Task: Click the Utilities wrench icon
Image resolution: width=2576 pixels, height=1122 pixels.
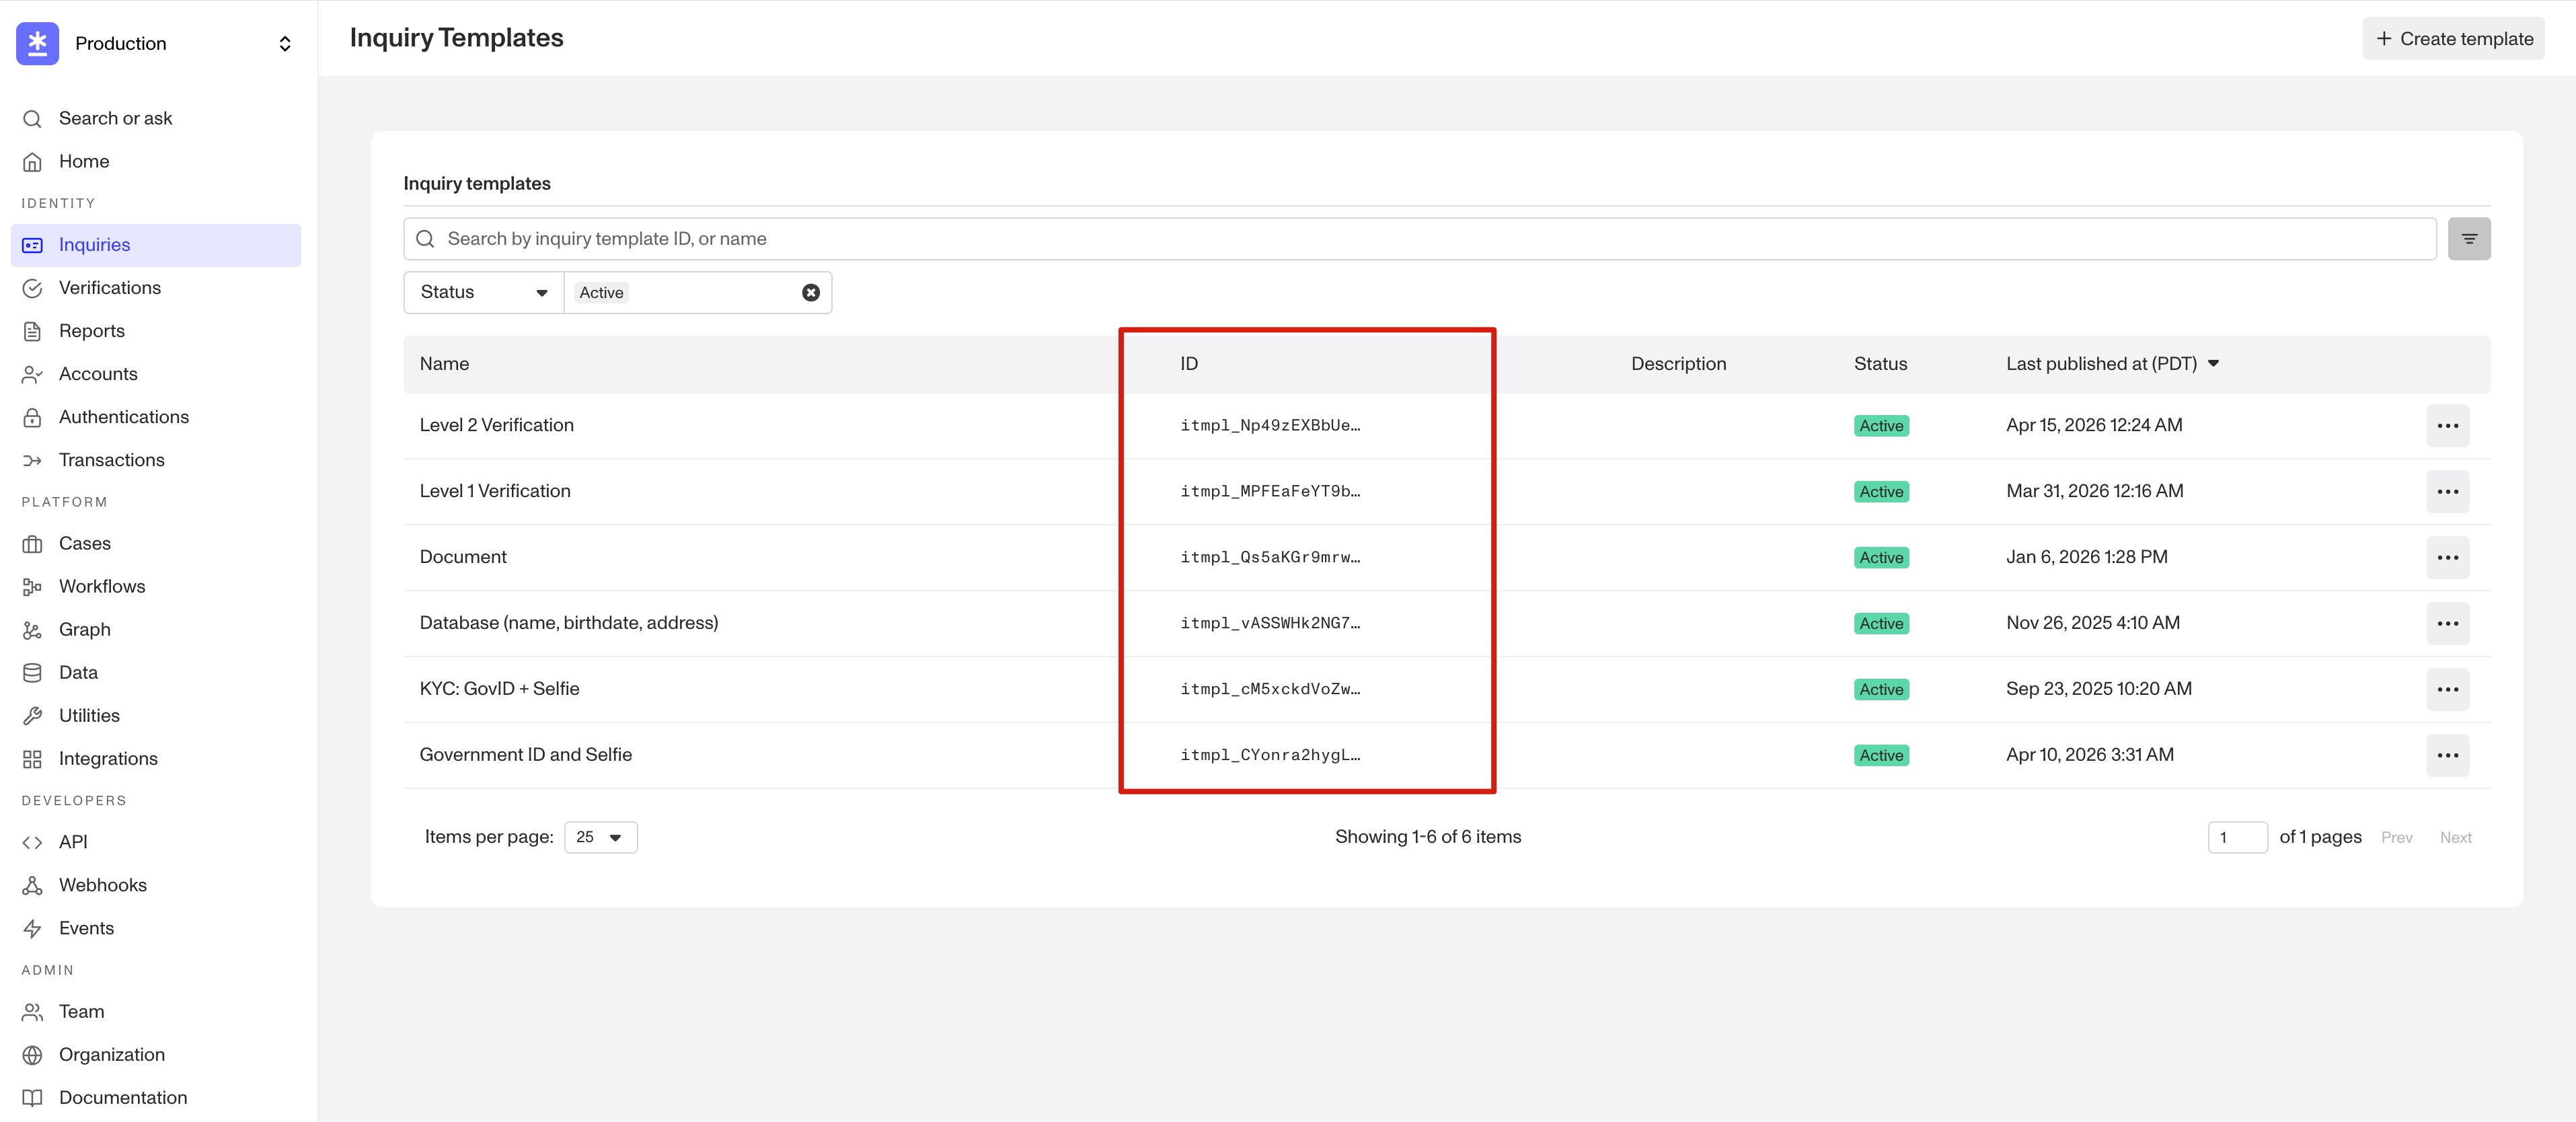Action: pyautogui.click(x=32, y=716)
